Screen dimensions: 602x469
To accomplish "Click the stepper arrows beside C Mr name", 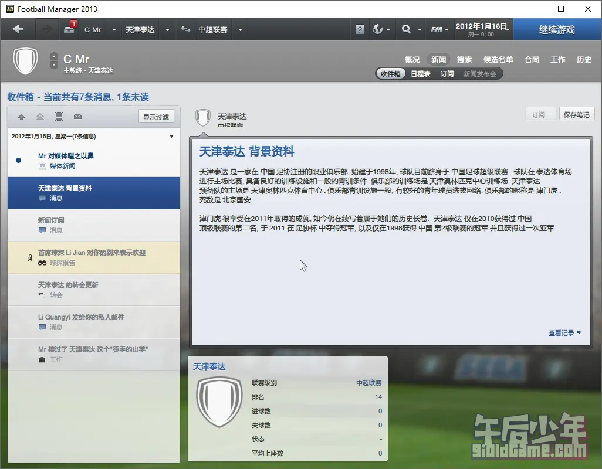I will click(54, 60).
